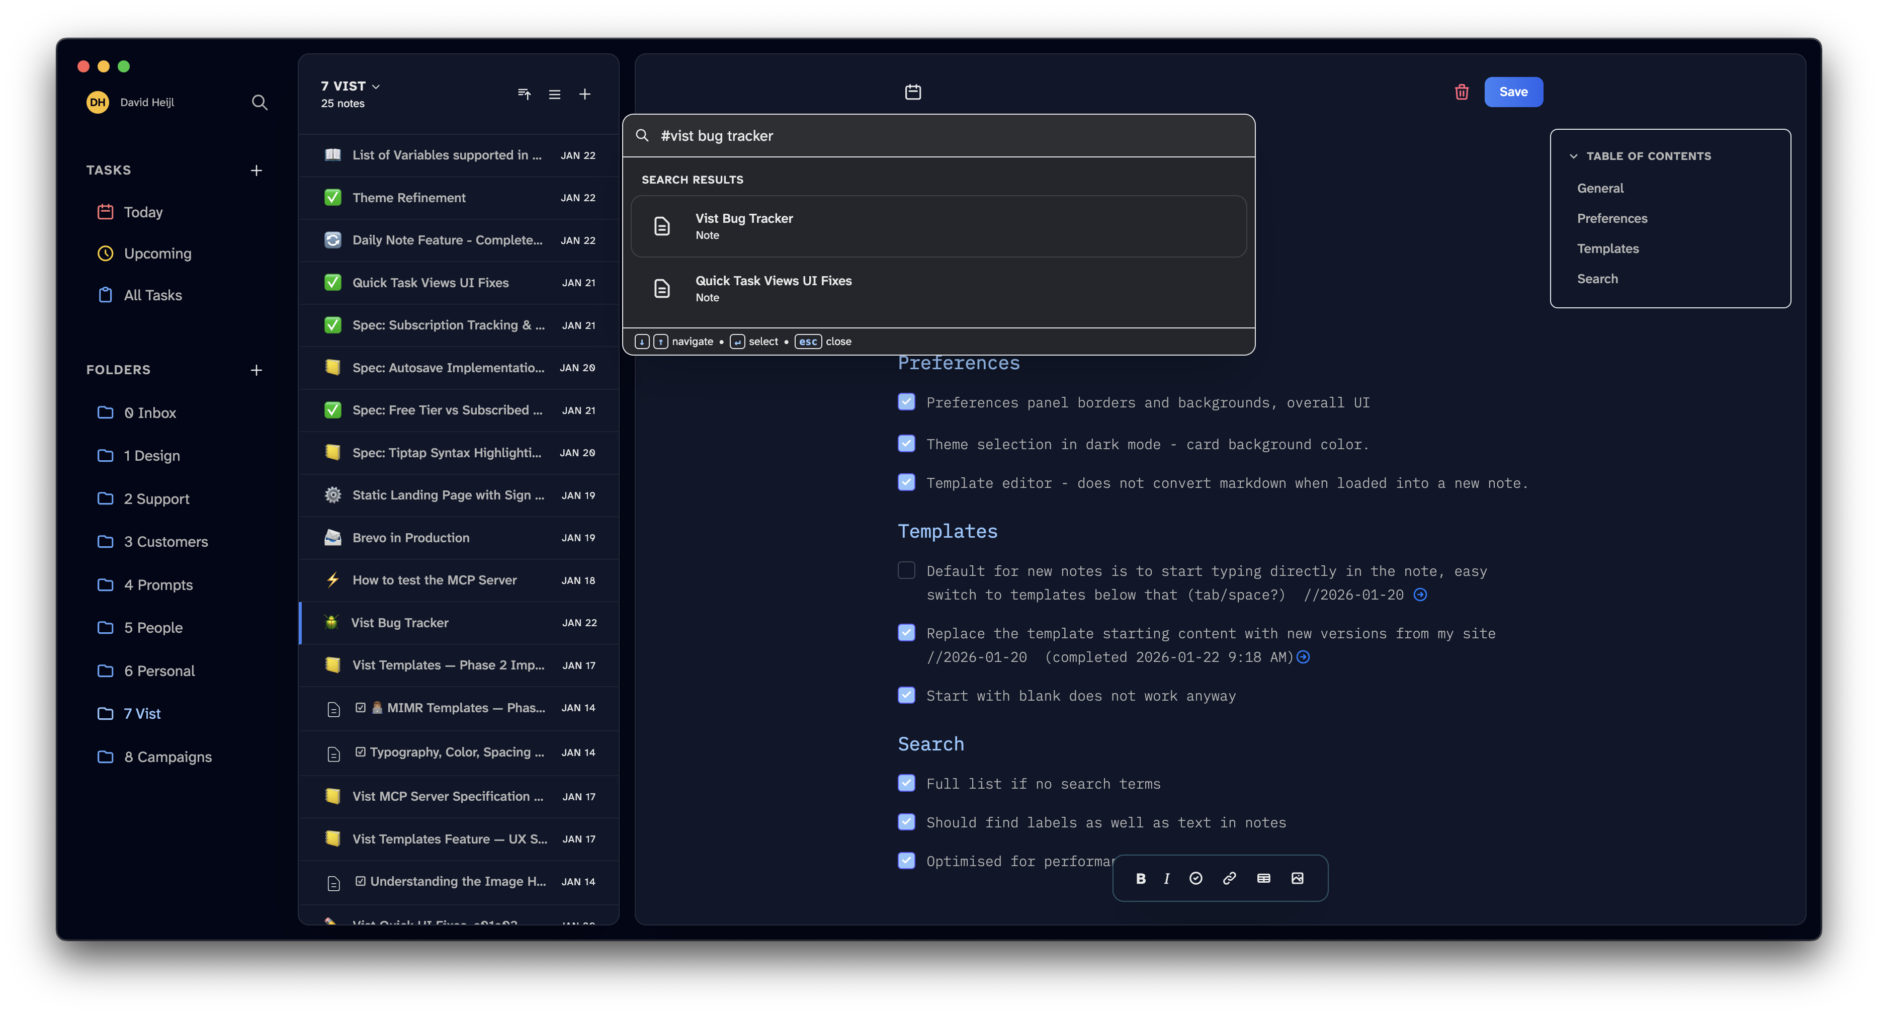Screen dimensions: 1878x1015
Task: Click the Save button
Action: [1513, 92]
